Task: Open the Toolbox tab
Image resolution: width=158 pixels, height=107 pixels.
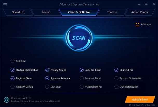Action: (x=112, y=12)
